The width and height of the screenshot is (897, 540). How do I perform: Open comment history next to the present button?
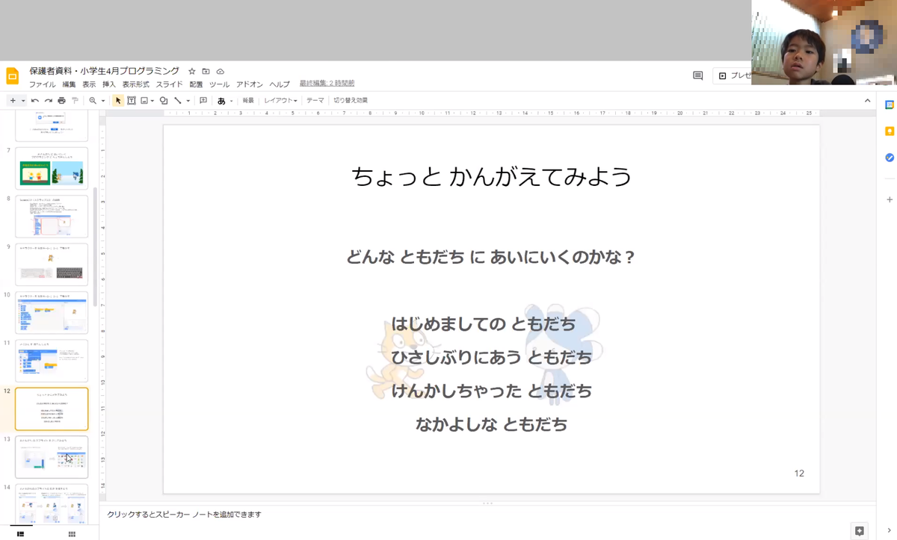pos(697,75)
